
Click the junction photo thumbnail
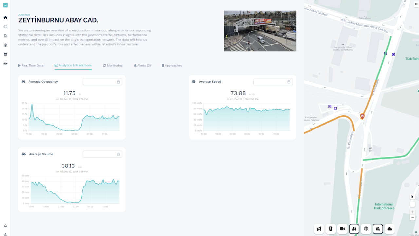[260, 31]
